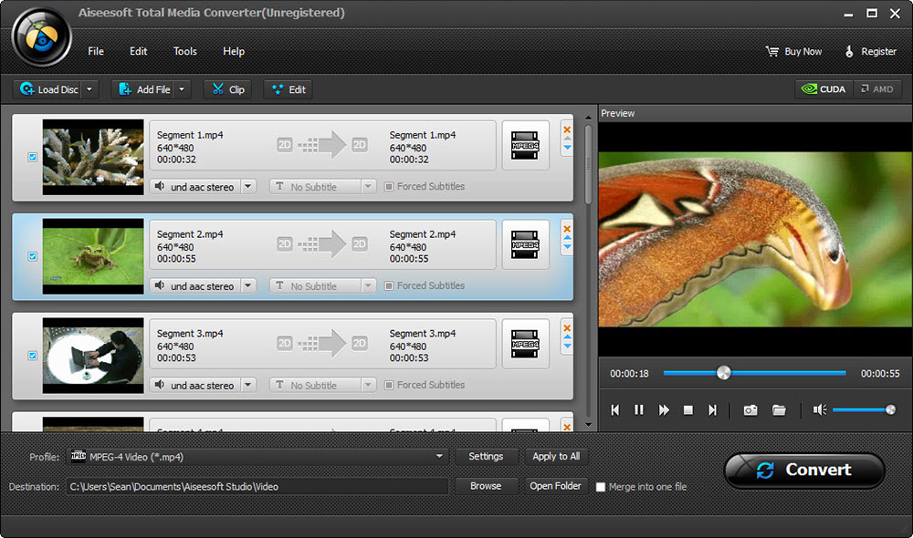Enable Forced Subtitles for Segment 2.mp4
The width and height of the screenshot is (913, 538).
point(389,285)
